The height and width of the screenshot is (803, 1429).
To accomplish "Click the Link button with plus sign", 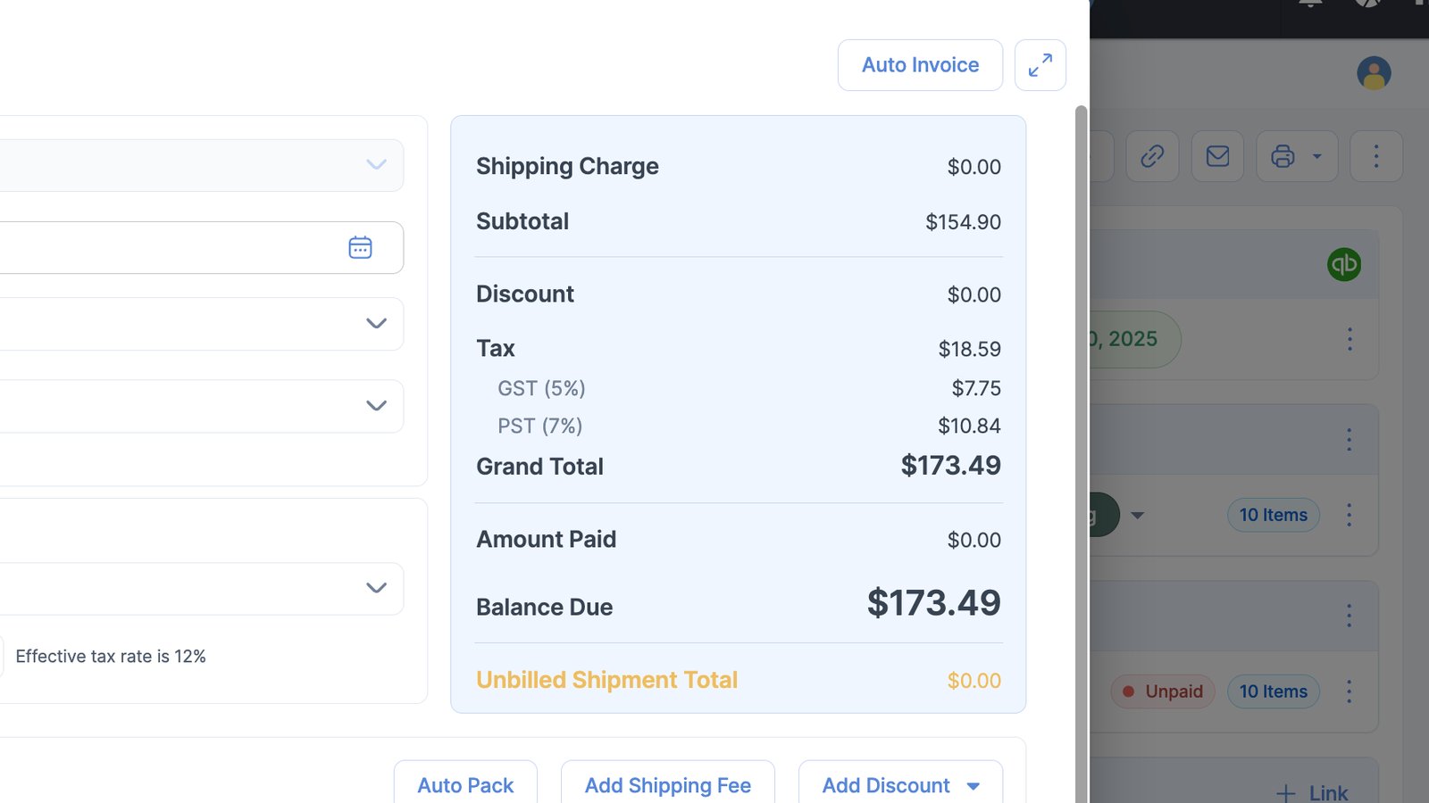I will 1312,792.
